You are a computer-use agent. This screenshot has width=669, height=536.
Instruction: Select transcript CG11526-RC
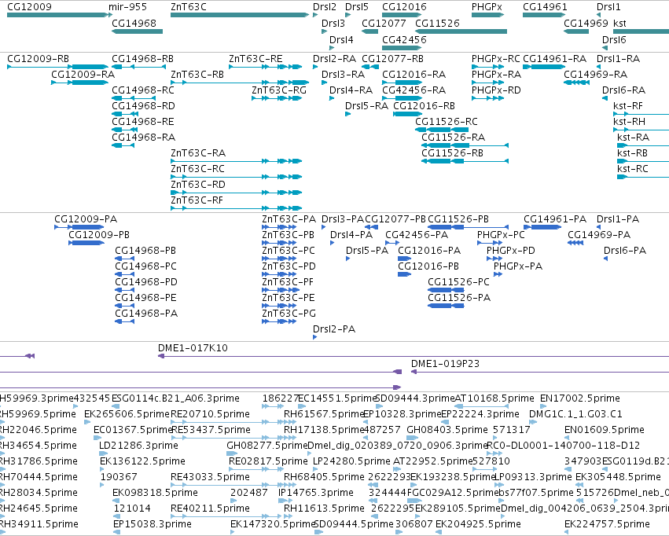[x=443, y=130]
